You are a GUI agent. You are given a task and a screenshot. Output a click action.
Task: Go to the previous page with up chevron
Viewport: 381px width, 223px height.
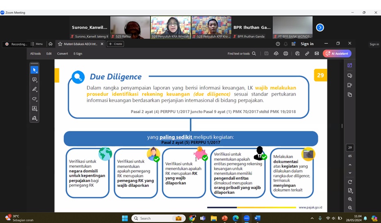(x=350, y=165)
